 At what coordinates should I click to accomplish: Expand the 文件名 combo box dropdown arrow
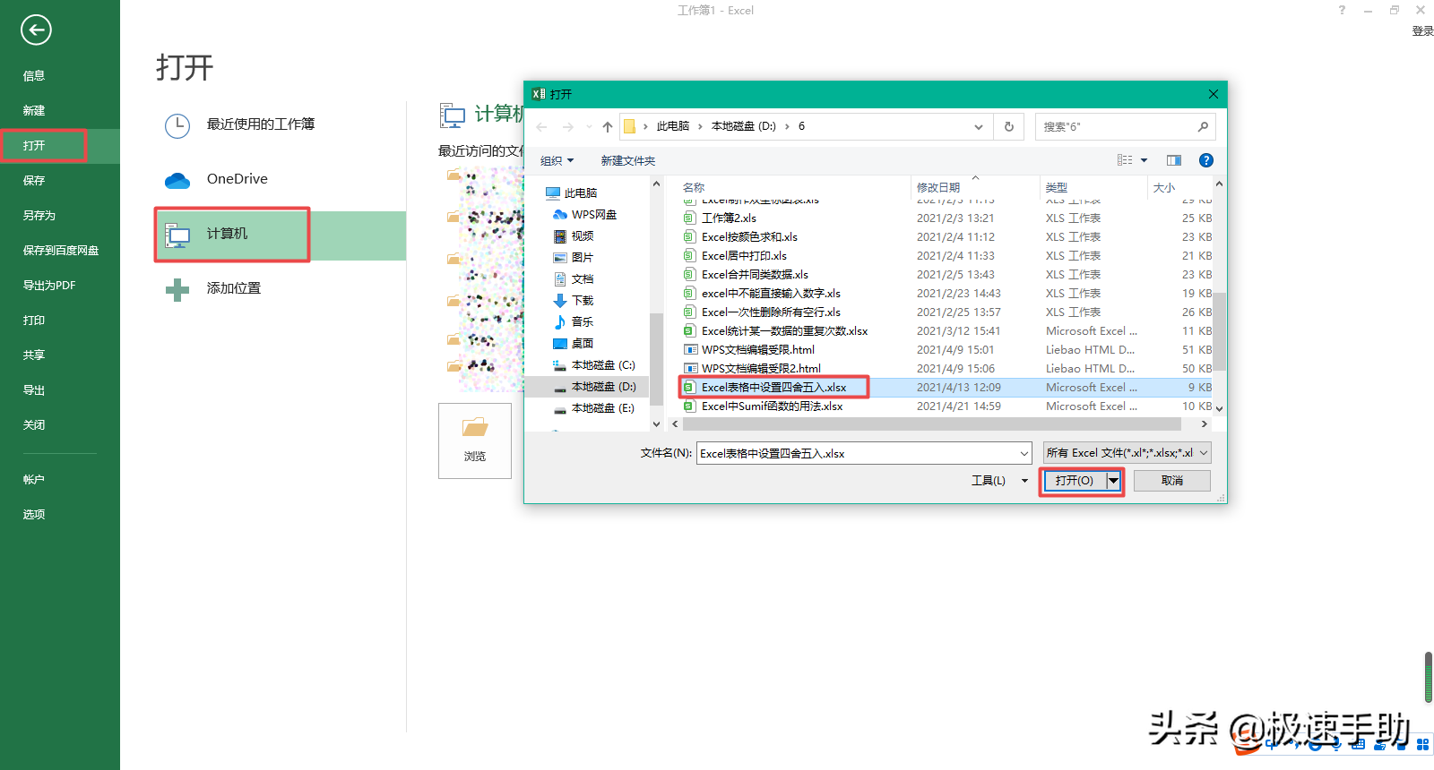click(1024, 454)
